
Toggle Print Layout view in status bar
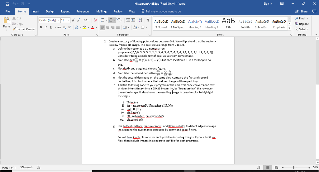(268, 167)
